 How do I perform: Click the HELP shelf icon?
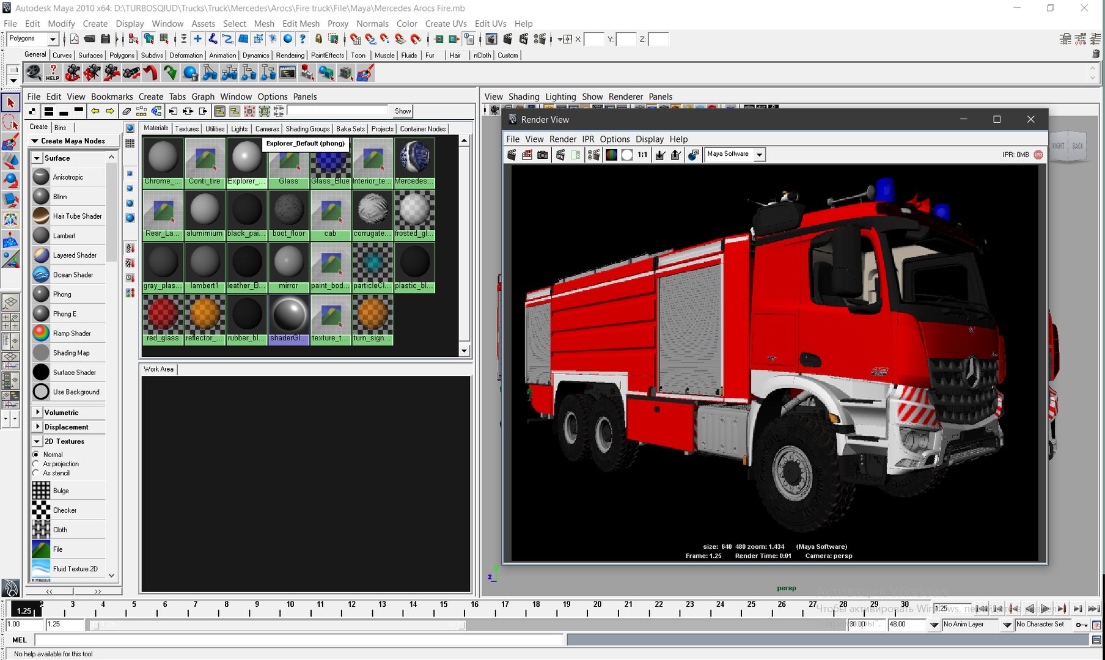coord(53,73)
